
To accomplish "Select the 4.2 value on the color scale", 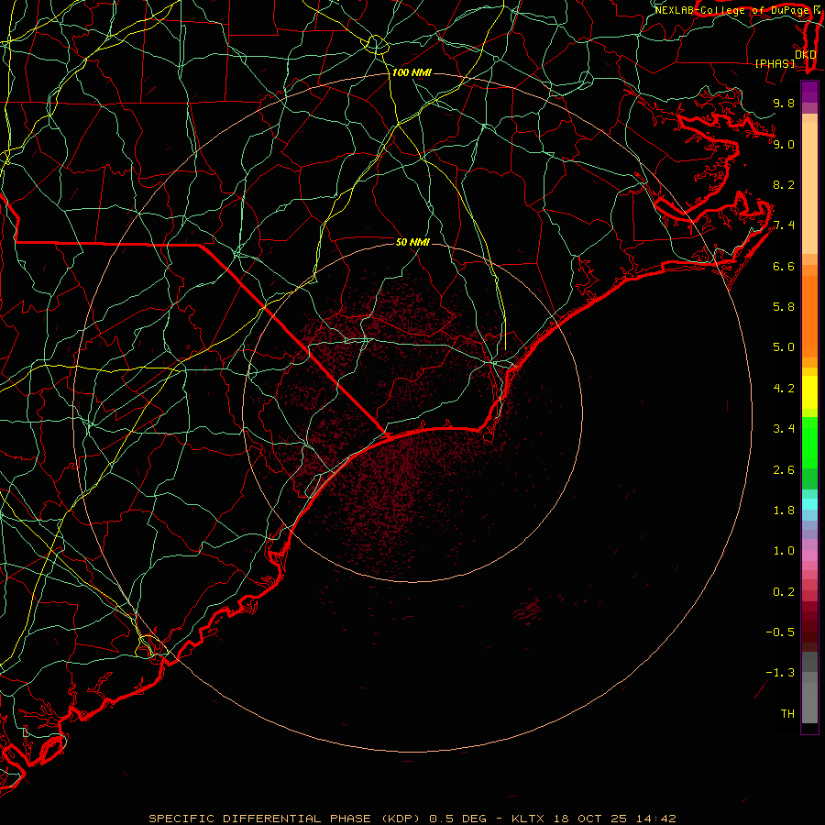I will pyautogui.click(x=784, y=389).
